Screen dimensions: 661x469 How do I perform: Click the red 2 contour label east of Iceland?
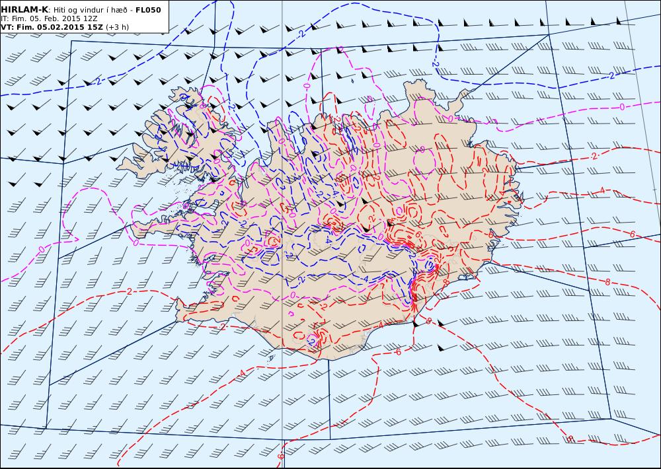coord(594,156)
